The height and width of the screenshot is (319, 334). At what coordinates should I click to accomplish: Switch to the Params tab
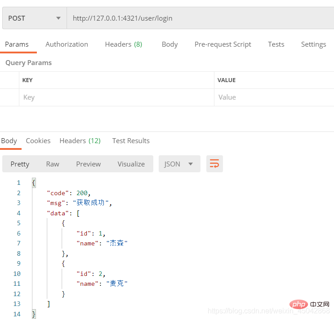click(x=17, y=44)
